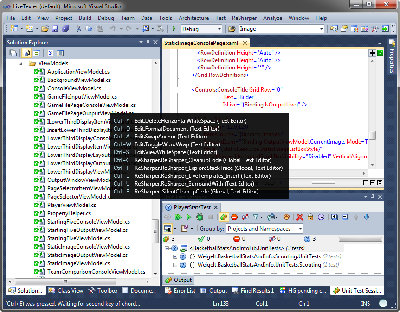Click the blue down arrow next-test icon
The width and height of the screenshot is (400, 312).
pos(366,217)
